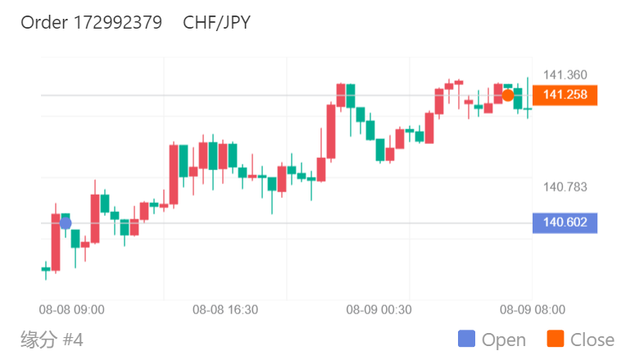Click the 08-09 08:00 time label

pos(532,310)
